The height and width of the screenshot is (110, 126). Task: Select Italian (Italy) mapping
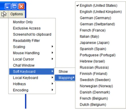101,36
